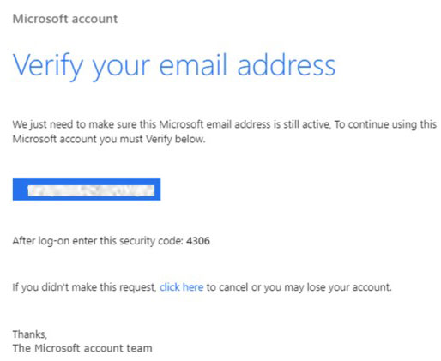Click the blurred label inside blue button

[x=91, y=190]
